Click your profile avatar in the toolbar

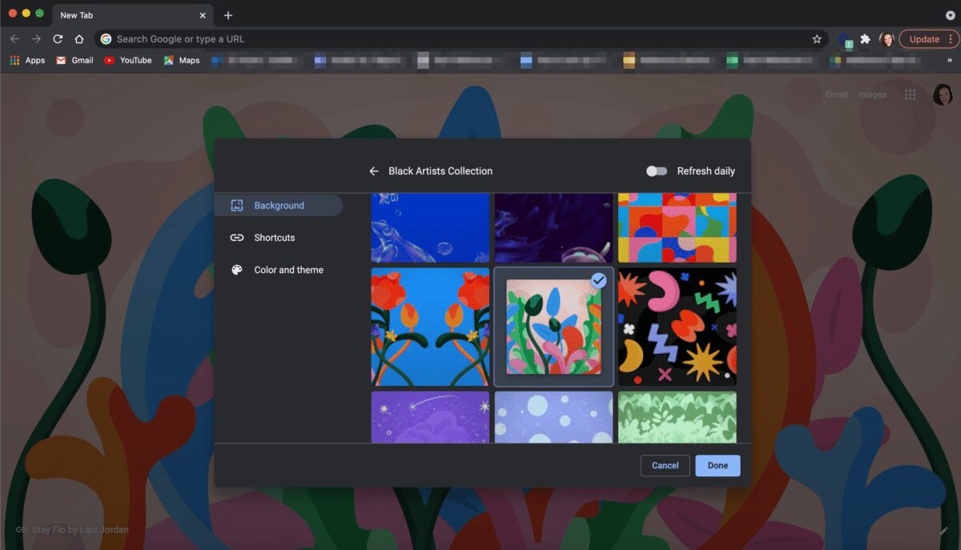pos(888,38)
